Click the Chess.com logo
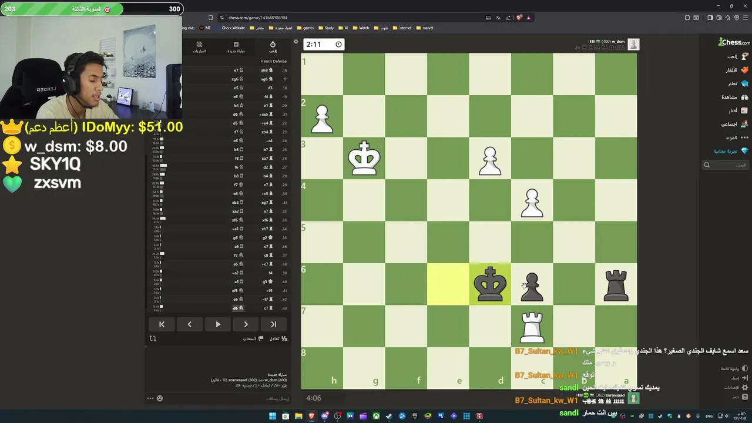 (x=734, y=42)
